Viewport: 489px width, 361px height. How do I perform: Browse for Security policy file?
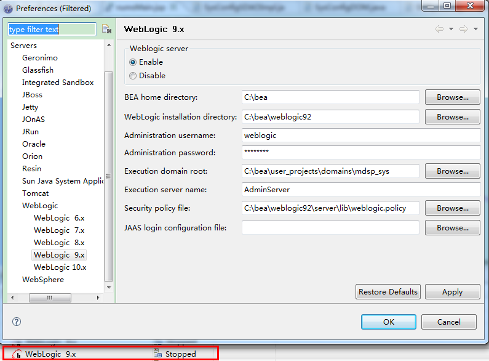[453, 208]
